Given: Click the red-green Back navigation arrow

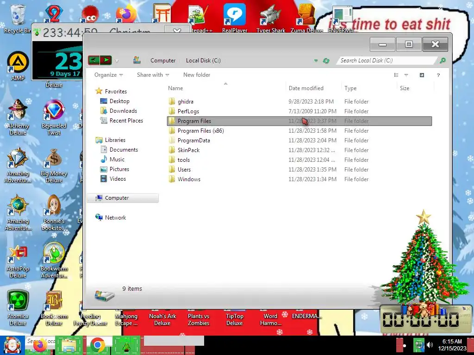Looking at the screenshot, I should click(x=94, y=60).
